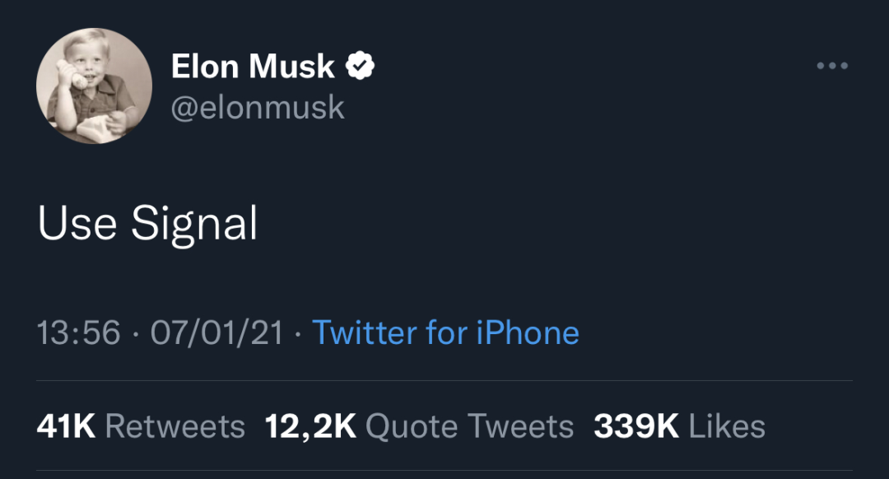Image resolution: width=889 pixels, height=479 pixels.
Task: Show who gave the 339K Likes
Action: 679,426
